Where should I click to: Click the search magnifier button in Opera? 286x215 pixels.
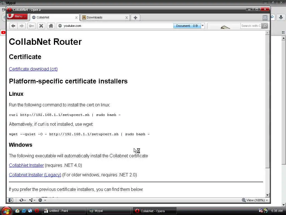coord(264,26)
